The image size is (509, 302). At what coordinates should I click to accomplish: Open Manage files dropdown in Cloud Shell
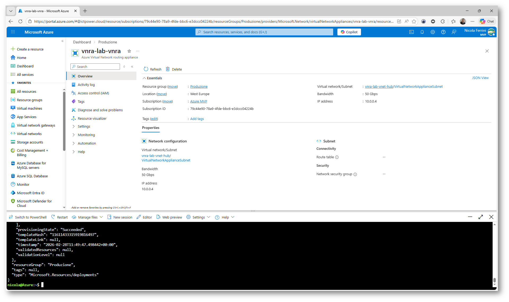click(x=88, y=217)
